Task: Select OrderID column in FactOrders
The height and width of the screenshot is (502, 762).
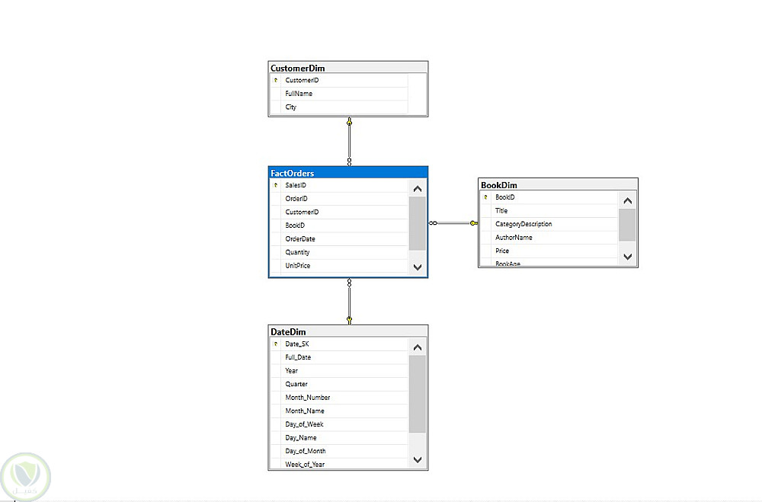Action: (x=339, y=199)
